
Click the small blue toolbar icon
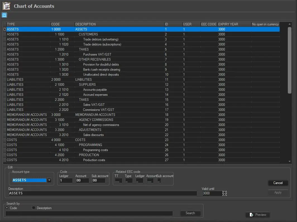(x=4, y=15)
